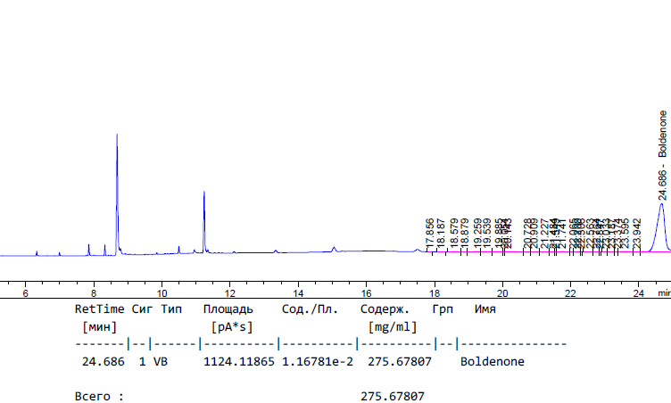Click the VB peak type cell
Image resolution: width=671 pixels, height=403 pixels.
(159, 362)
